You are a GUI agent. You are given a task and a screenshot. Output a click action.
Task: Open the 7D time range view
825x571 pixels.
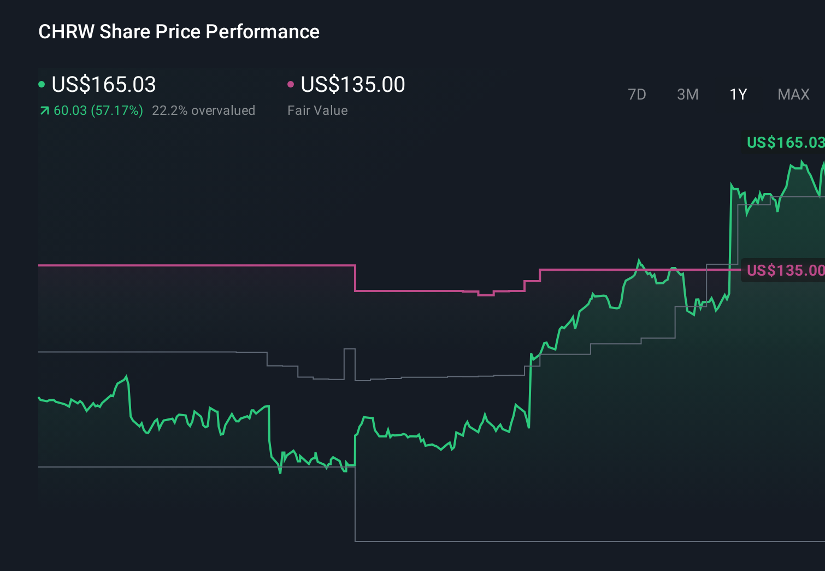pos(637,94)
